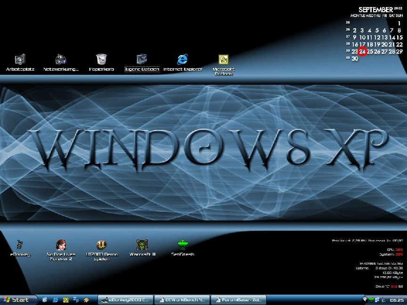Select the Eigene Dateien desktop icon
407x305 pixels.
click(142, 63)
